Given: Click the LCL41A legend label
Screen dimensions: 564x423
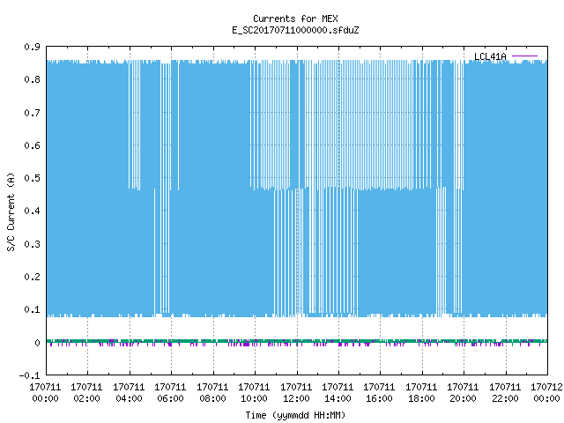Looking at the screenshot, I should pos(490,56).
